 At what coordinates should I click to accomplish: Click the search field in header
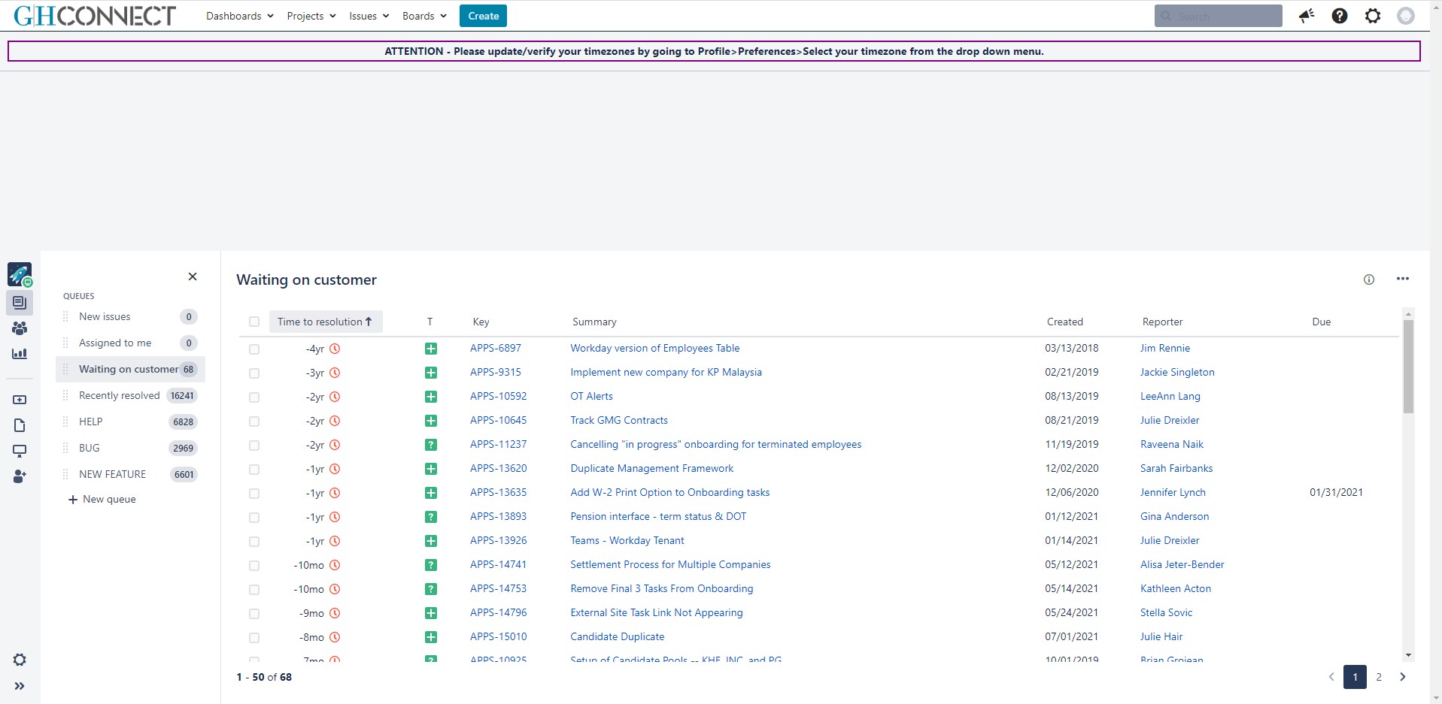(x=1218, y=16)
